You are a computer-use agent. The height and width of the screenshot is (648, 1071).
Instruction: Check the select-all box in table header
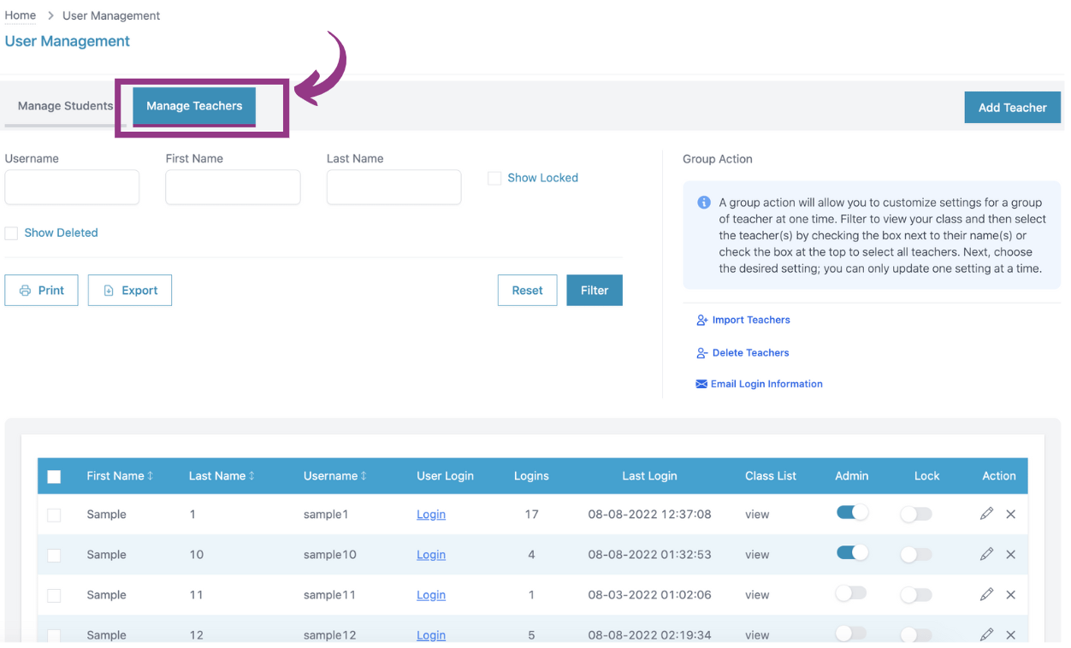click(54, 476)
